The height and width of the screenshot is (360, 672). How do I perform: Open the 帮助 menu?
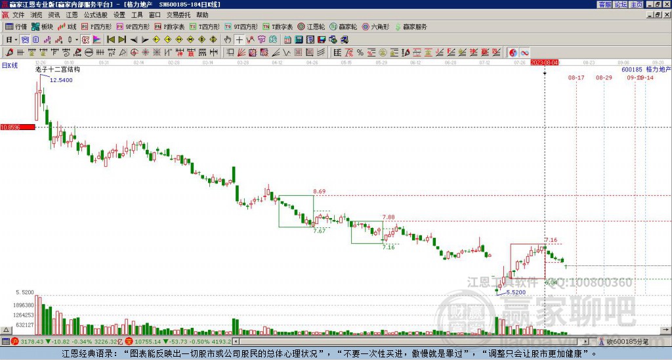click(x=202, y=15)
